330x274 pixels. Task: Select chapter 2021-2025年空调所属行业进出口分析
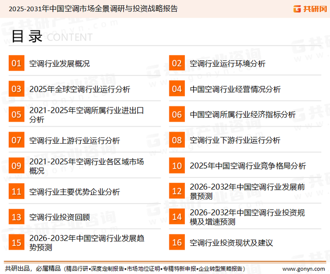87,115
